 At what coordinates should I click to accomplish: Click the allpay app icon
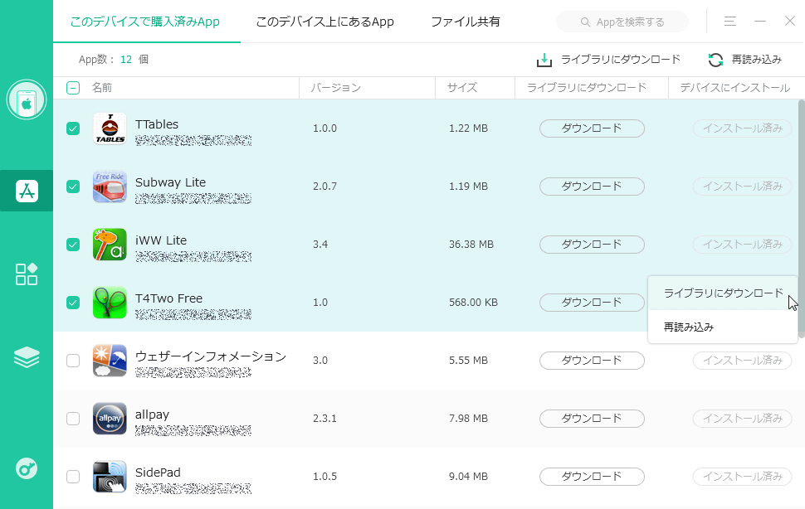tap(110, 419)
